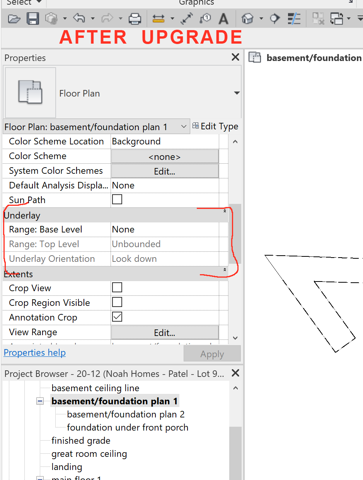Close the Properties panel
The height and width of the screenshot is (480, 363).
coord(235,58)
